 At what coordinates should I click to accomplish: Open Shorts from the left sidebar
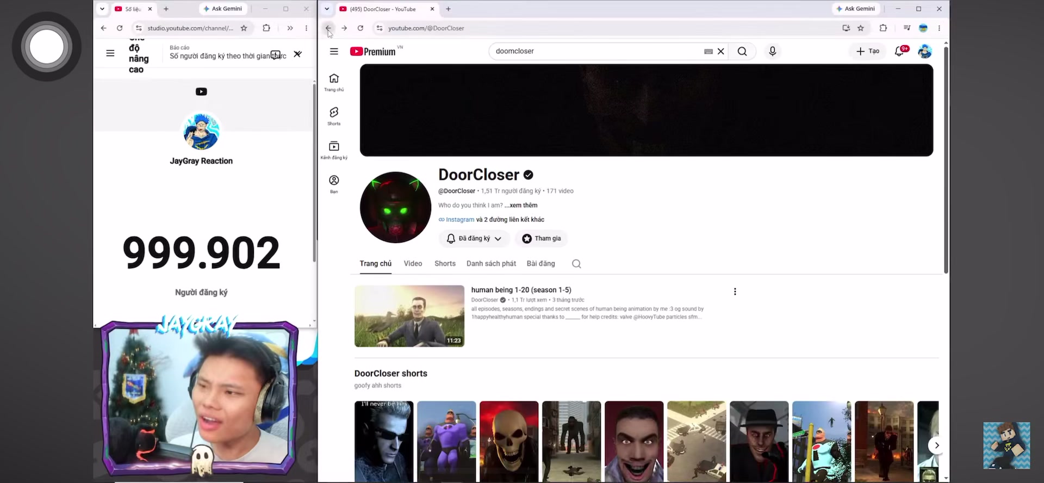[334, 116]
